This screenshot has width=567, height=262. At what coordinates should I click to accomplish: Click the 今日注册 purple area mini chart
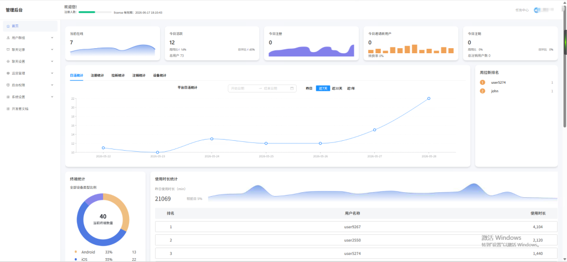pos(311,51)
